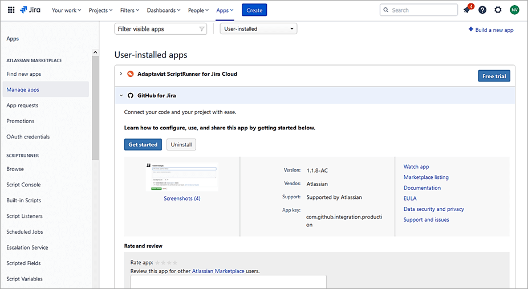Click the Filter visible apps field

click(x=160, y=29)
